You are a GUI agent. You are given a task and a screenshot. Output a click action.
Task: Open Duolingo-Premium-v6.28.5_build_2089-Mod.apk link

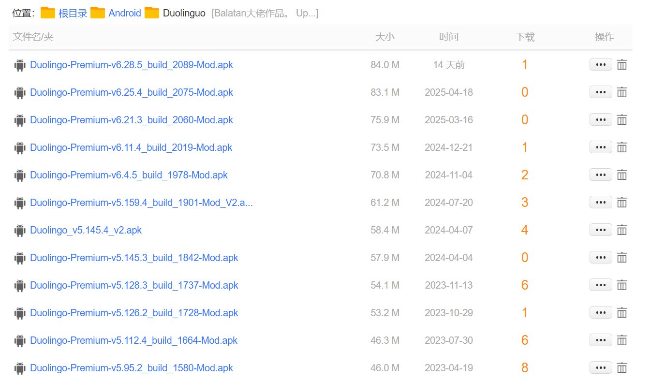[132, 65]
